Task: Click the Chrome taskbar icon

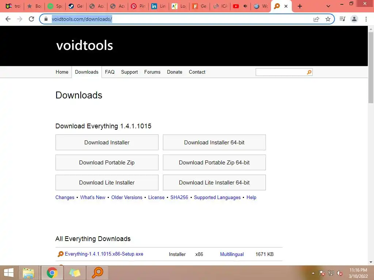Action: pos(52,273)
